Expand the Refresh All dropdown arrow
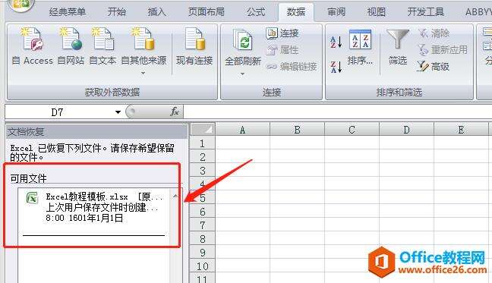492x283 pixels. [242, 74]
